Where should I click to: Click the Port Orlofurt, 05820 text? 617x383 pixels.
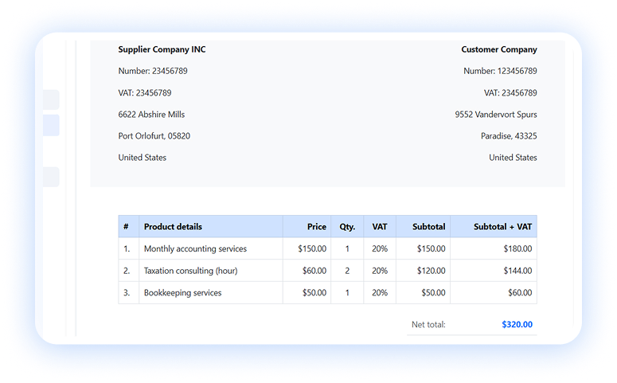tap(154, 136)
